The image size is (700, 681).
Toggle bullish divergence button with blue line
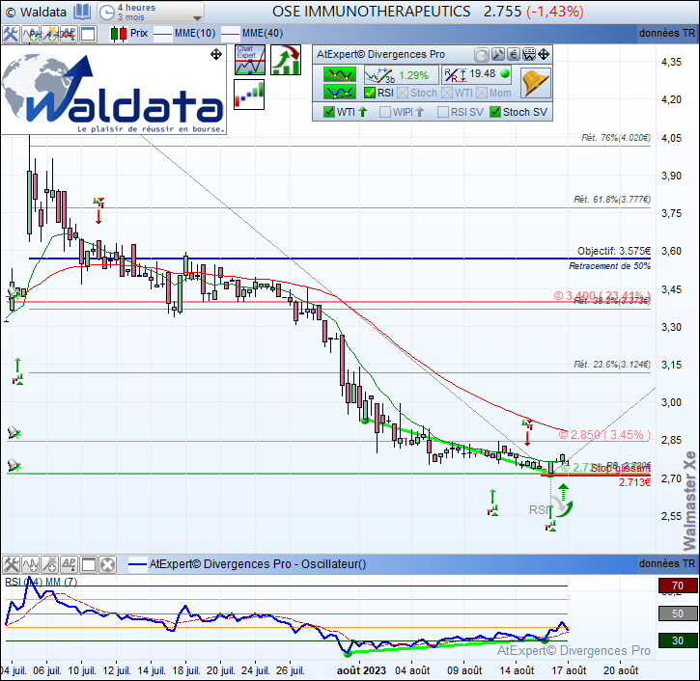pyautogui.click(x=340, y=92)
